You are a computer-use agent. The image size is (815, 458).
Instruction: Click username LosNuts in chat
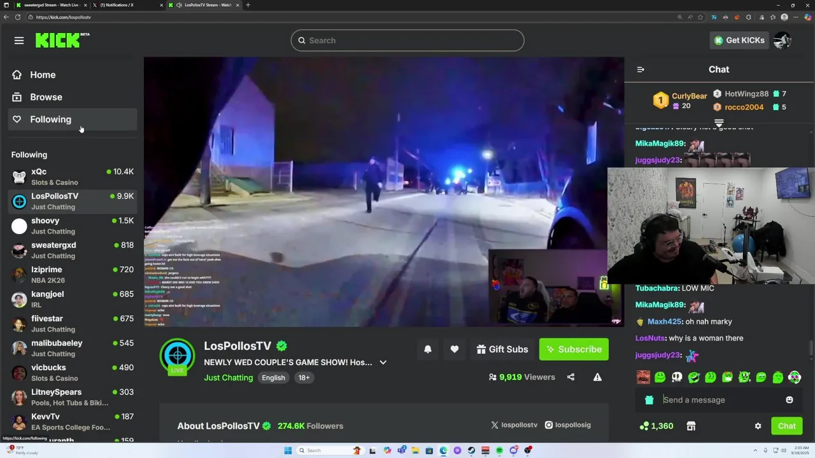[649, 338]
